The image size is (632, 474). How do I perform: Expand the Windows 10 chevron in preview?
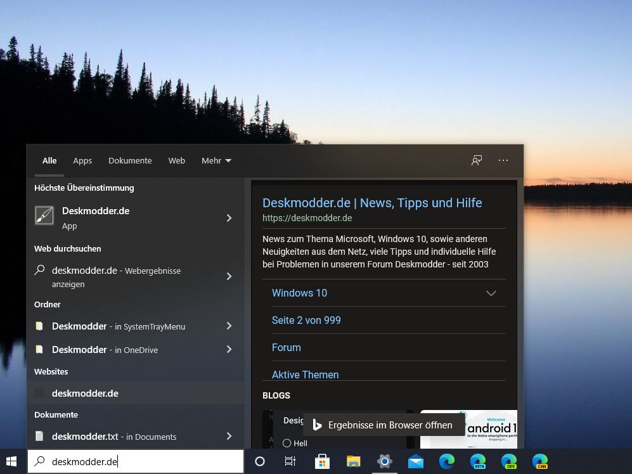pos(491,293)
